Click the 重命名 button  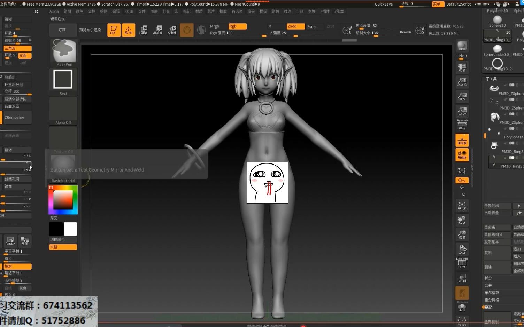497,227
